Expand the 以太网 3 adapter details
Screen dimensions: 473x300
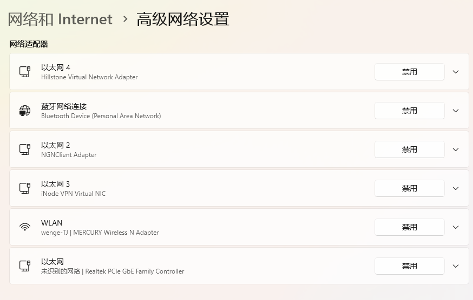click(x=456, y=188)
